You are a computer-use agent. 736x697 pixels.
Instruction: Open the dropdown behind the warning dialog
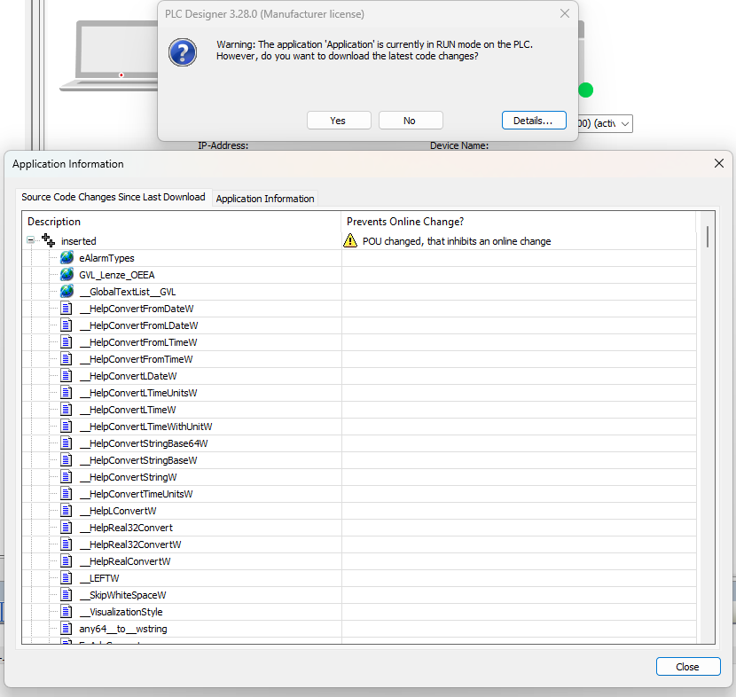pyautogui.click(x=625, y=124)
